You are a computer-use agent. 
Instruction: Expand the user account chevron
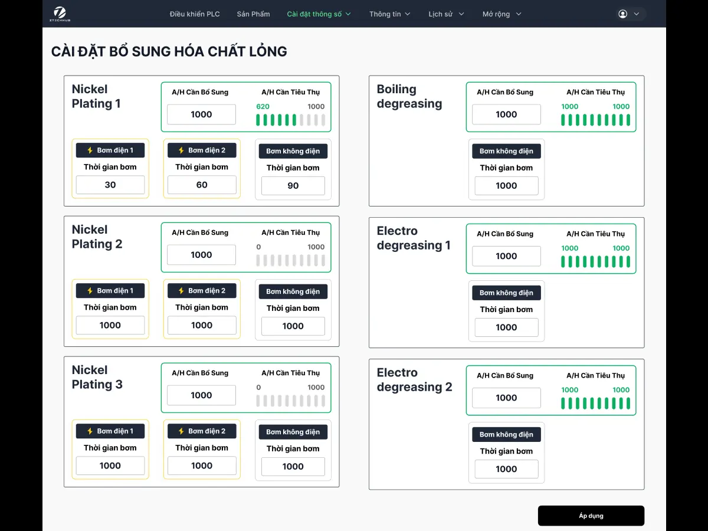pyautogui.click(x=636, y=14)
